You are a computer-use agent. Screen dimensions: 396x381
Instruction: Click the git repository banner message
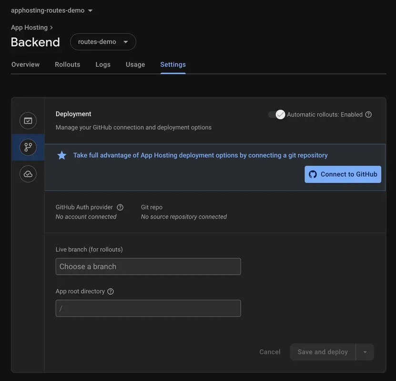pyautogui.click(x=200, y=155)
